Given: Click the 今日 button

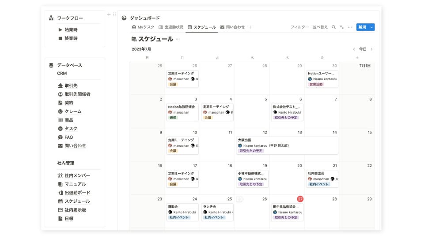Looking at the screenshot, I should (x=363, y=49).
